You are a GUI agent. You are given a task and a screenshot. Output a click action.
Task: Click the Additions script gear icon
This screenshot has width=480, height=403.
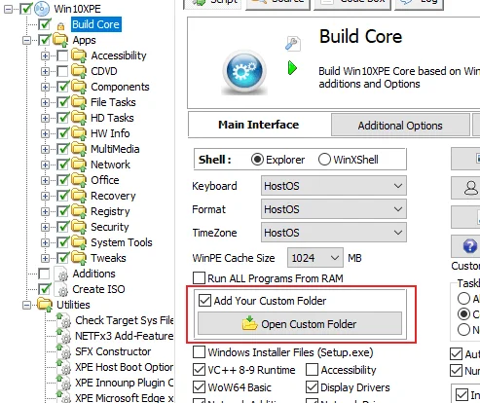[61, 274]
